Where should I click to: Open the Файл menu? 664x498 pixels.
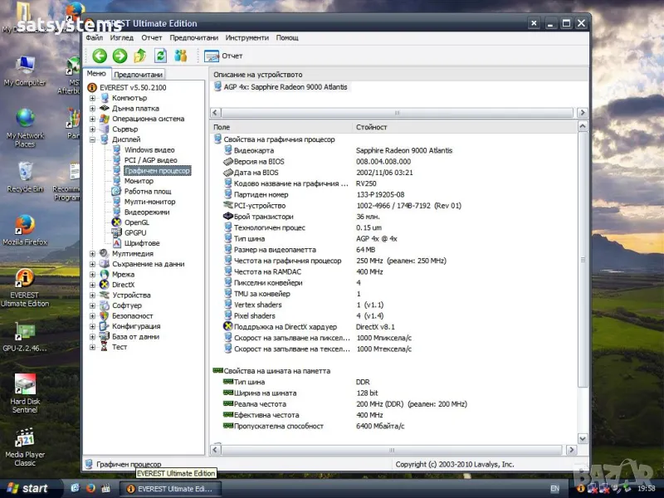click(94, 37)
